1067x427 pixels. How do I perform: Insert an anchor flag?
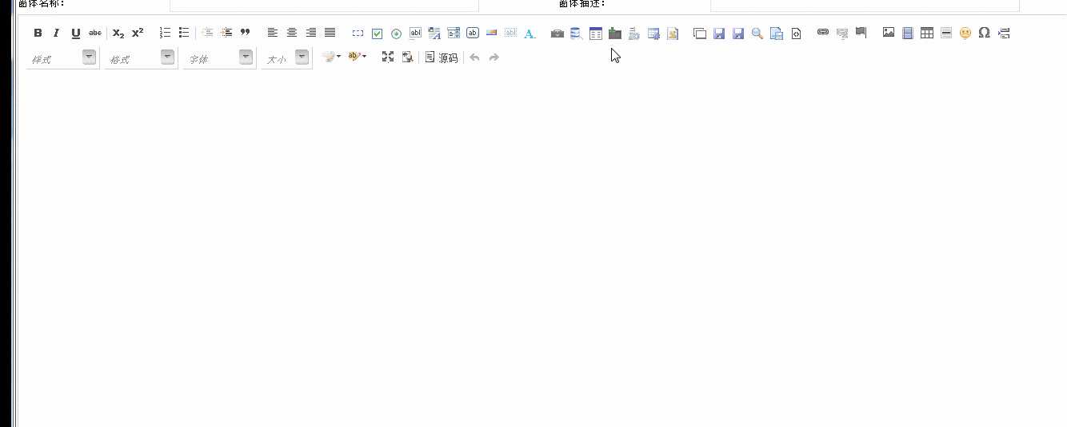(861, 33)
